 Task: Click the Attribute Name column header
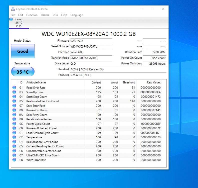[55, 82]
